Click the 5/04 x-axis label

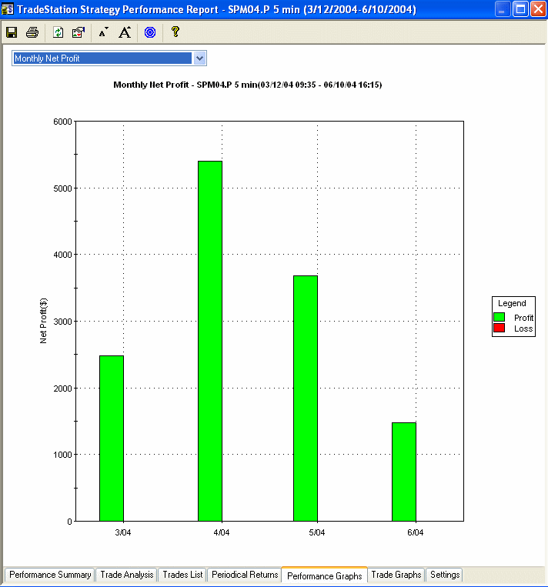click(317, 532)
